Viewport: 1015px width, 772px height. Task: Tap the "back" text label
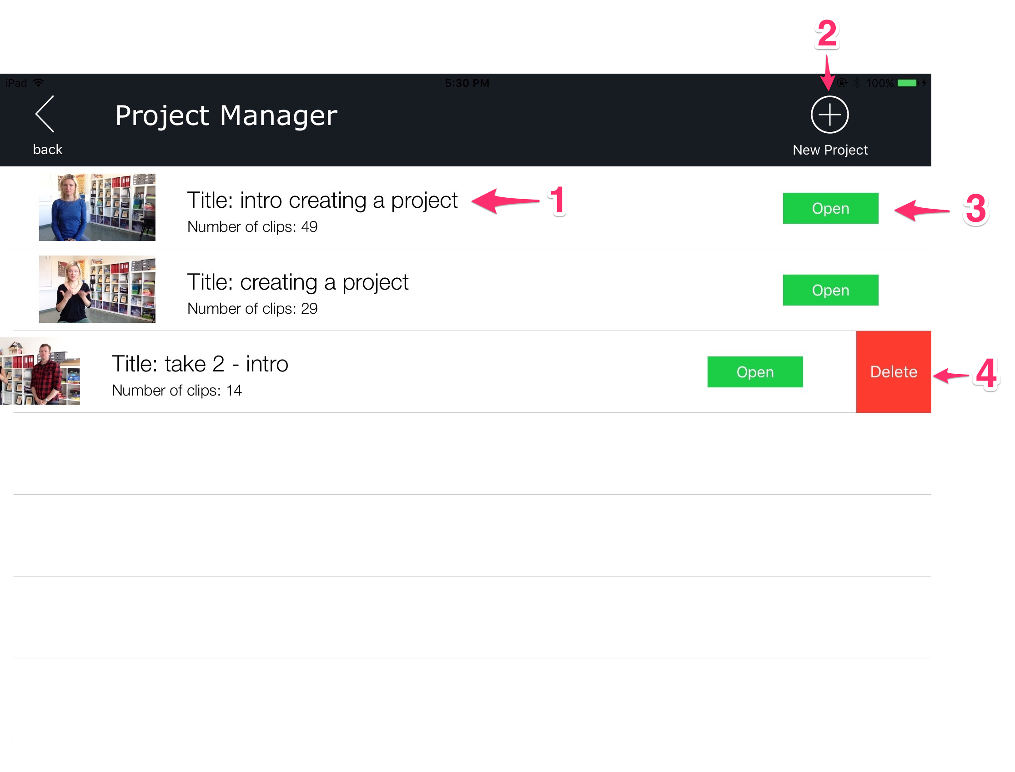click(47, 149)
